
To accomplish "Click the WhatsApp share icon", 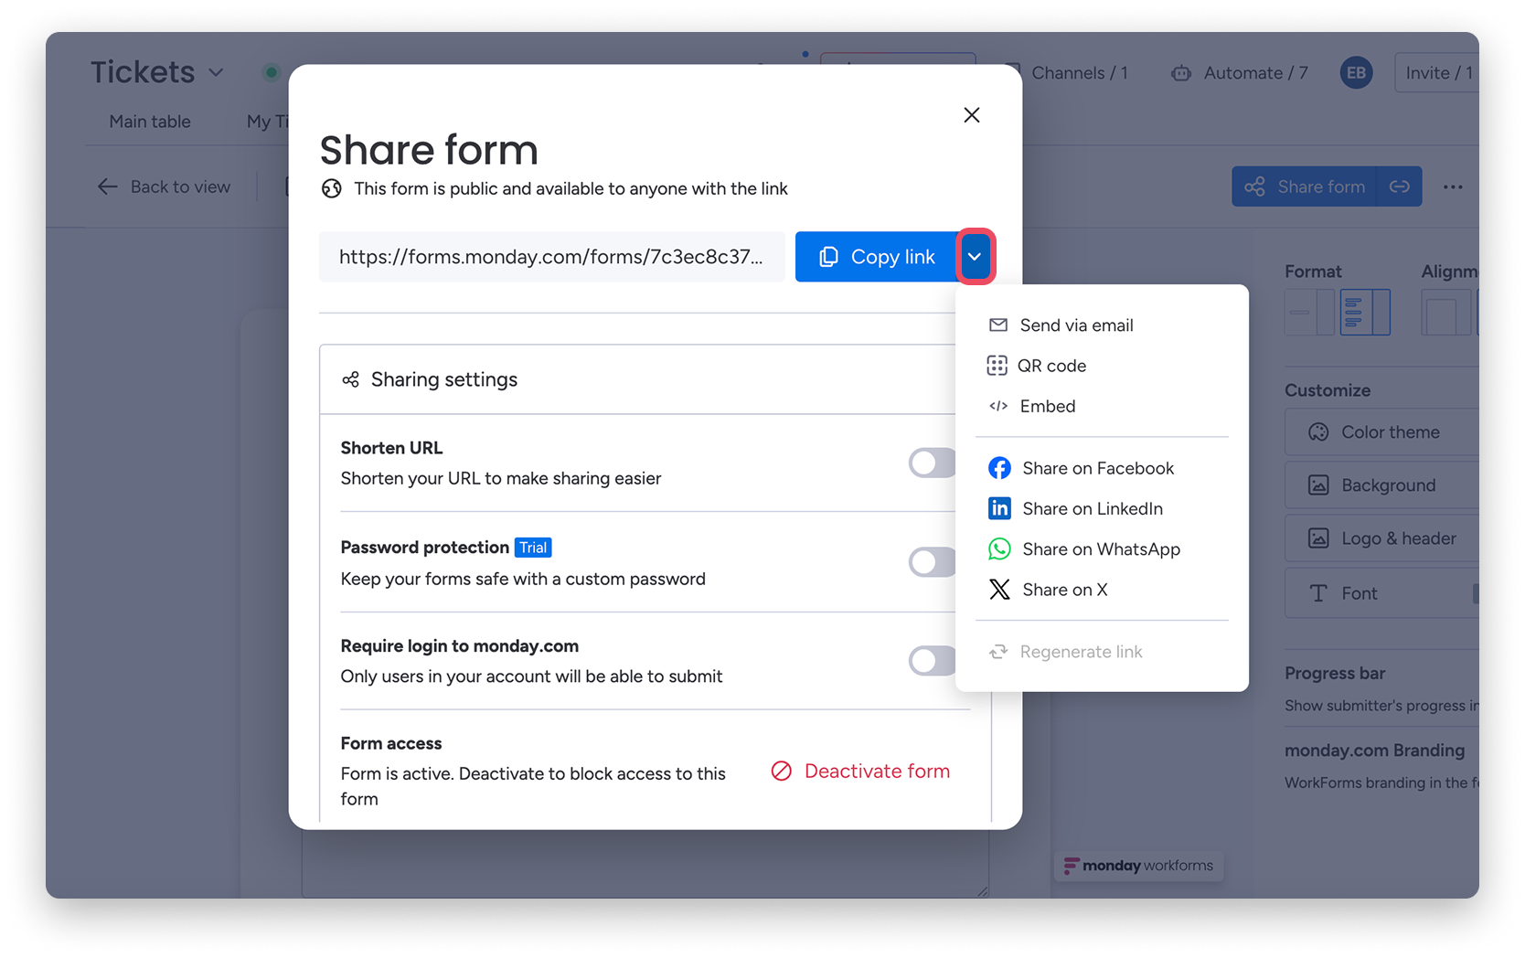I will tap(999, 548).
